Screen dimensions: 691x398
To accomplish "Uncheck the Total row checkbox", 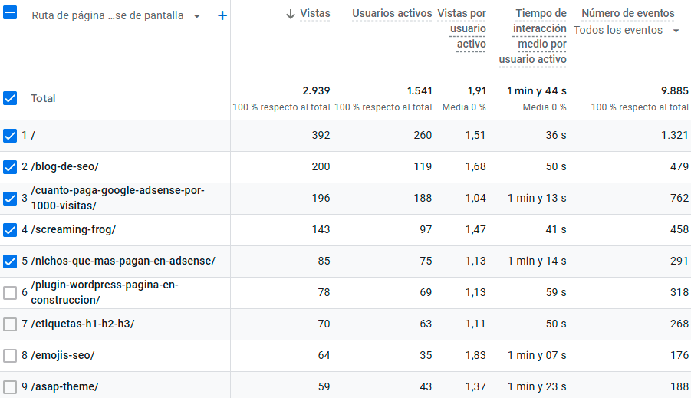I will [x=10, y=98].
